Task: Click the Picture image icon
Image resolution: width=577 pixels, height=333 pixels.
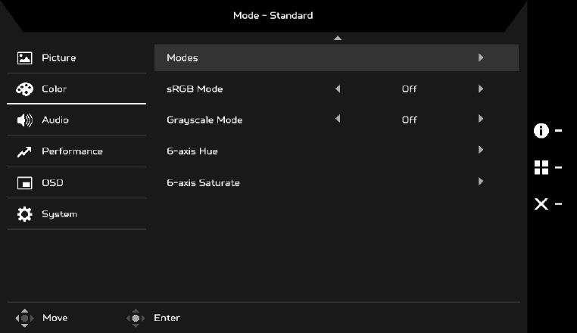Action: pyautogui.click(x=25, y=58)
